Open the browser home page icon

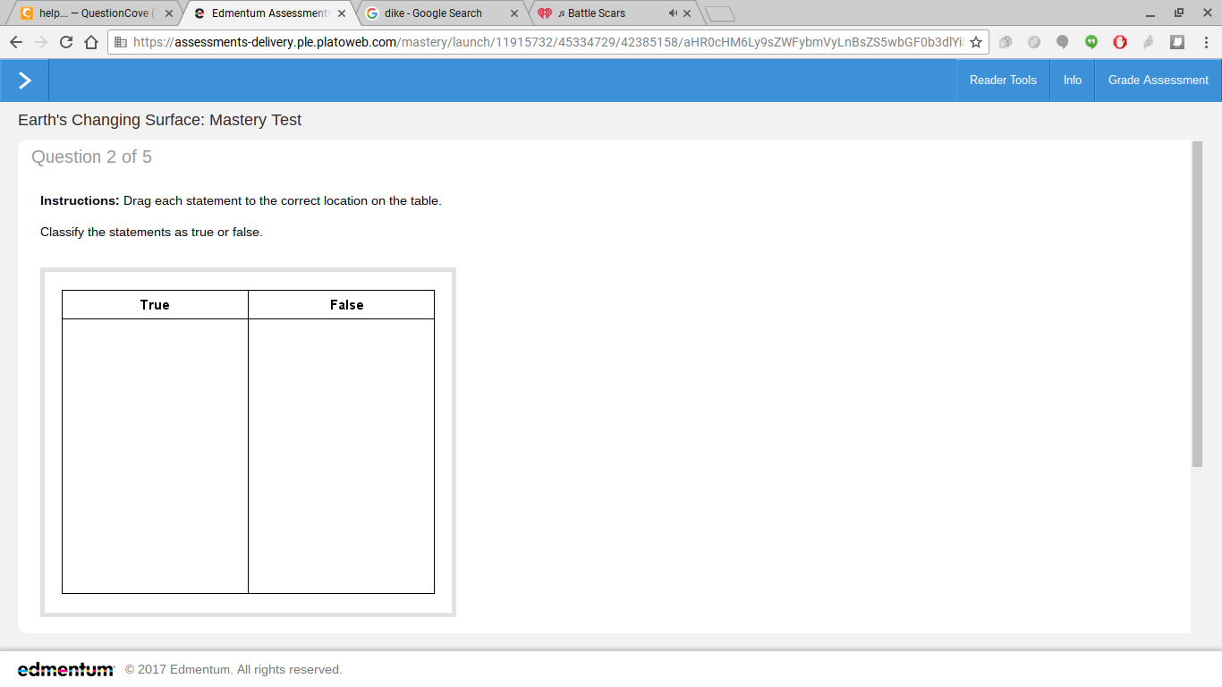tap(90, 42)
